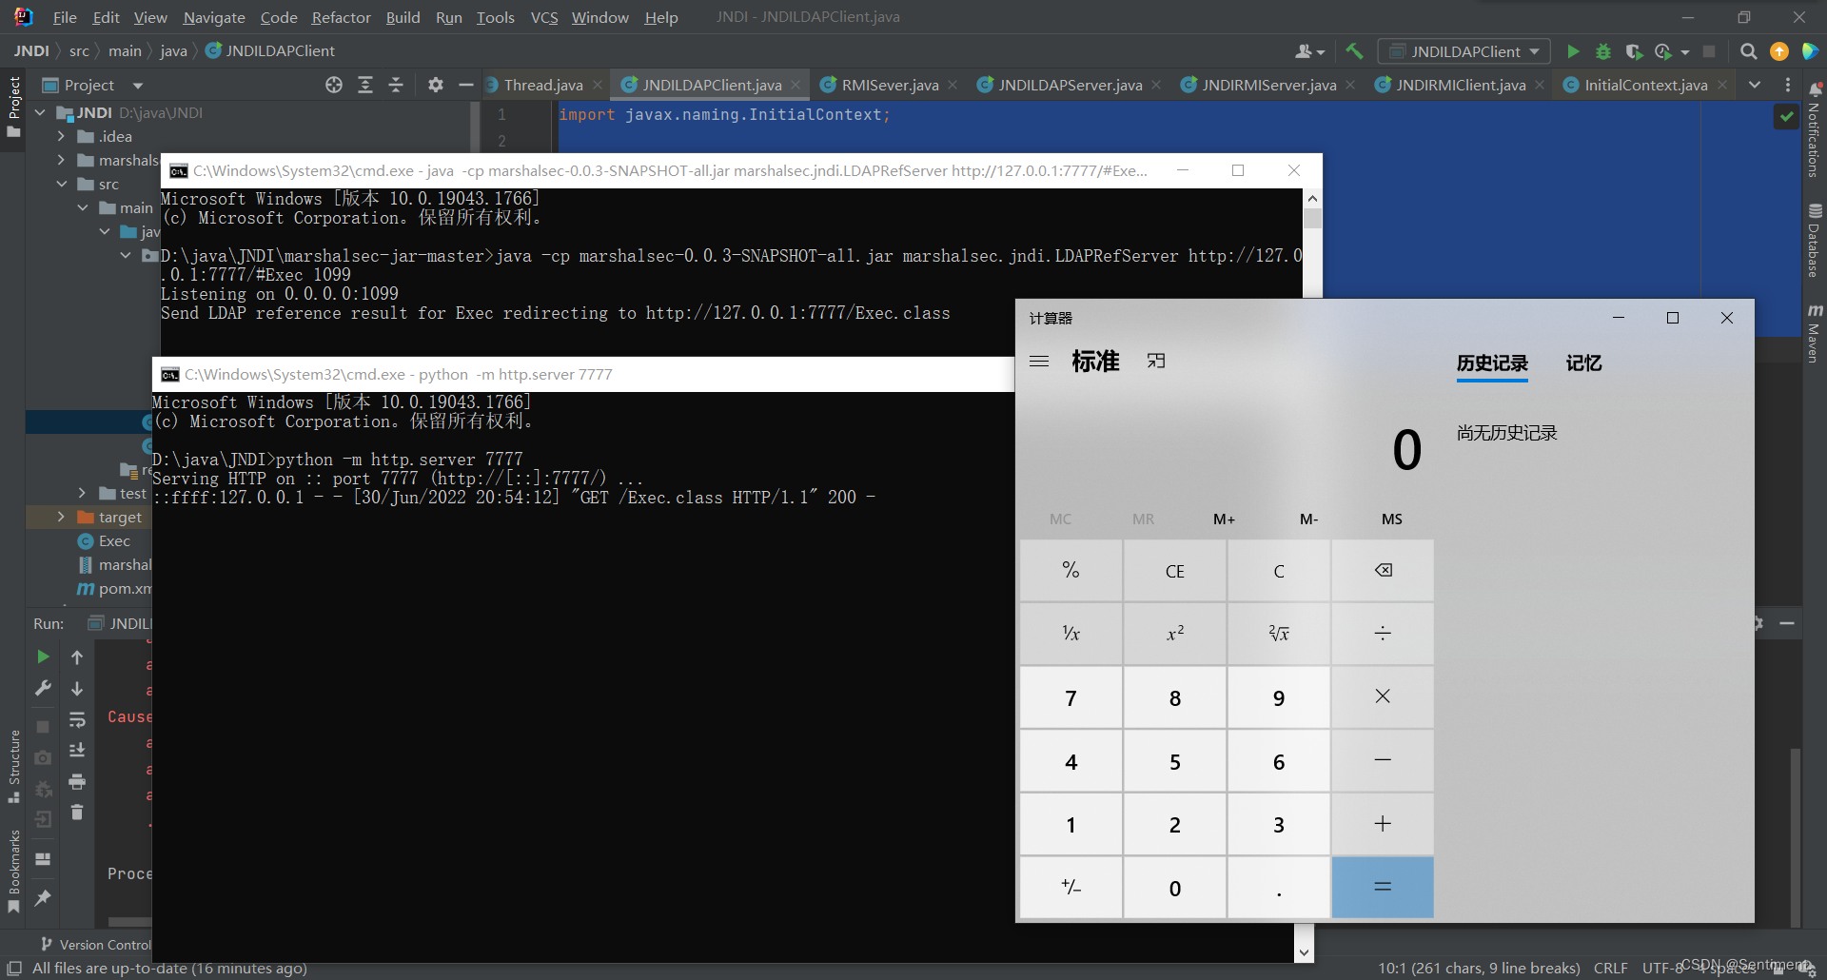Rerun the program in the Run panel

43,657
